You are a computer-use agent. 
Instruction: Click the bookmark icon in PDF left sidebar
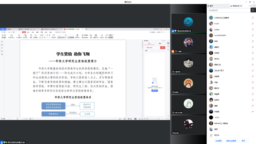point(2,41)
